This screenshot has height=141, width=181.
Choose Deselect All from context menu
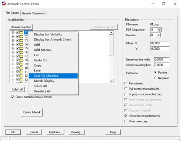pyautogui.click(x=53, y=91)
